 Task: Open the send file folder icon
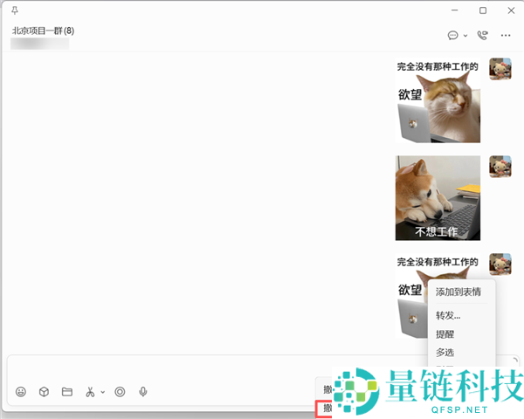67,392
